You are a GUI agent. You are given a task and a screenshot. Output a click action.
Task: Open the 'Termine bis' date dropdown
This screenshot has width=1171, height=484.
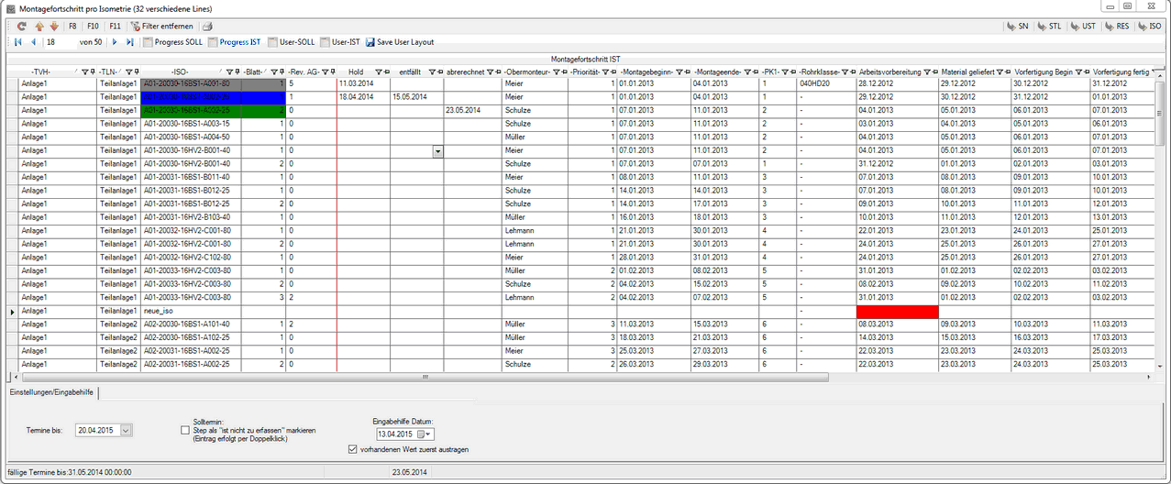(126, 429)
